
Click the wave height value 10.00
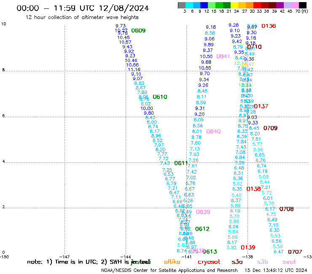pyautogui.click(x=147, y=108)
